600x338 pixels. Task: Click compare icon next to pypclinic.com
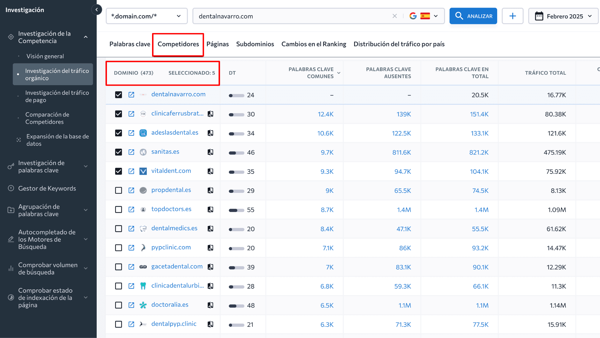pyautogui.click(x=210, y=248)
